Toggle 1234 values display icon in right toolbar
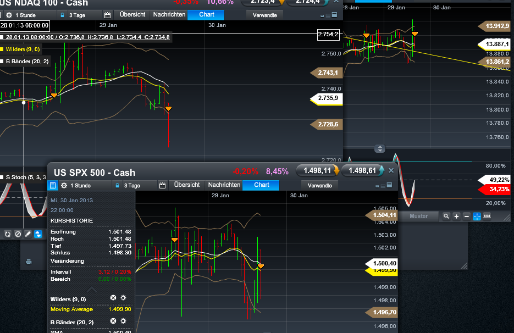 [x=487, y=217]
